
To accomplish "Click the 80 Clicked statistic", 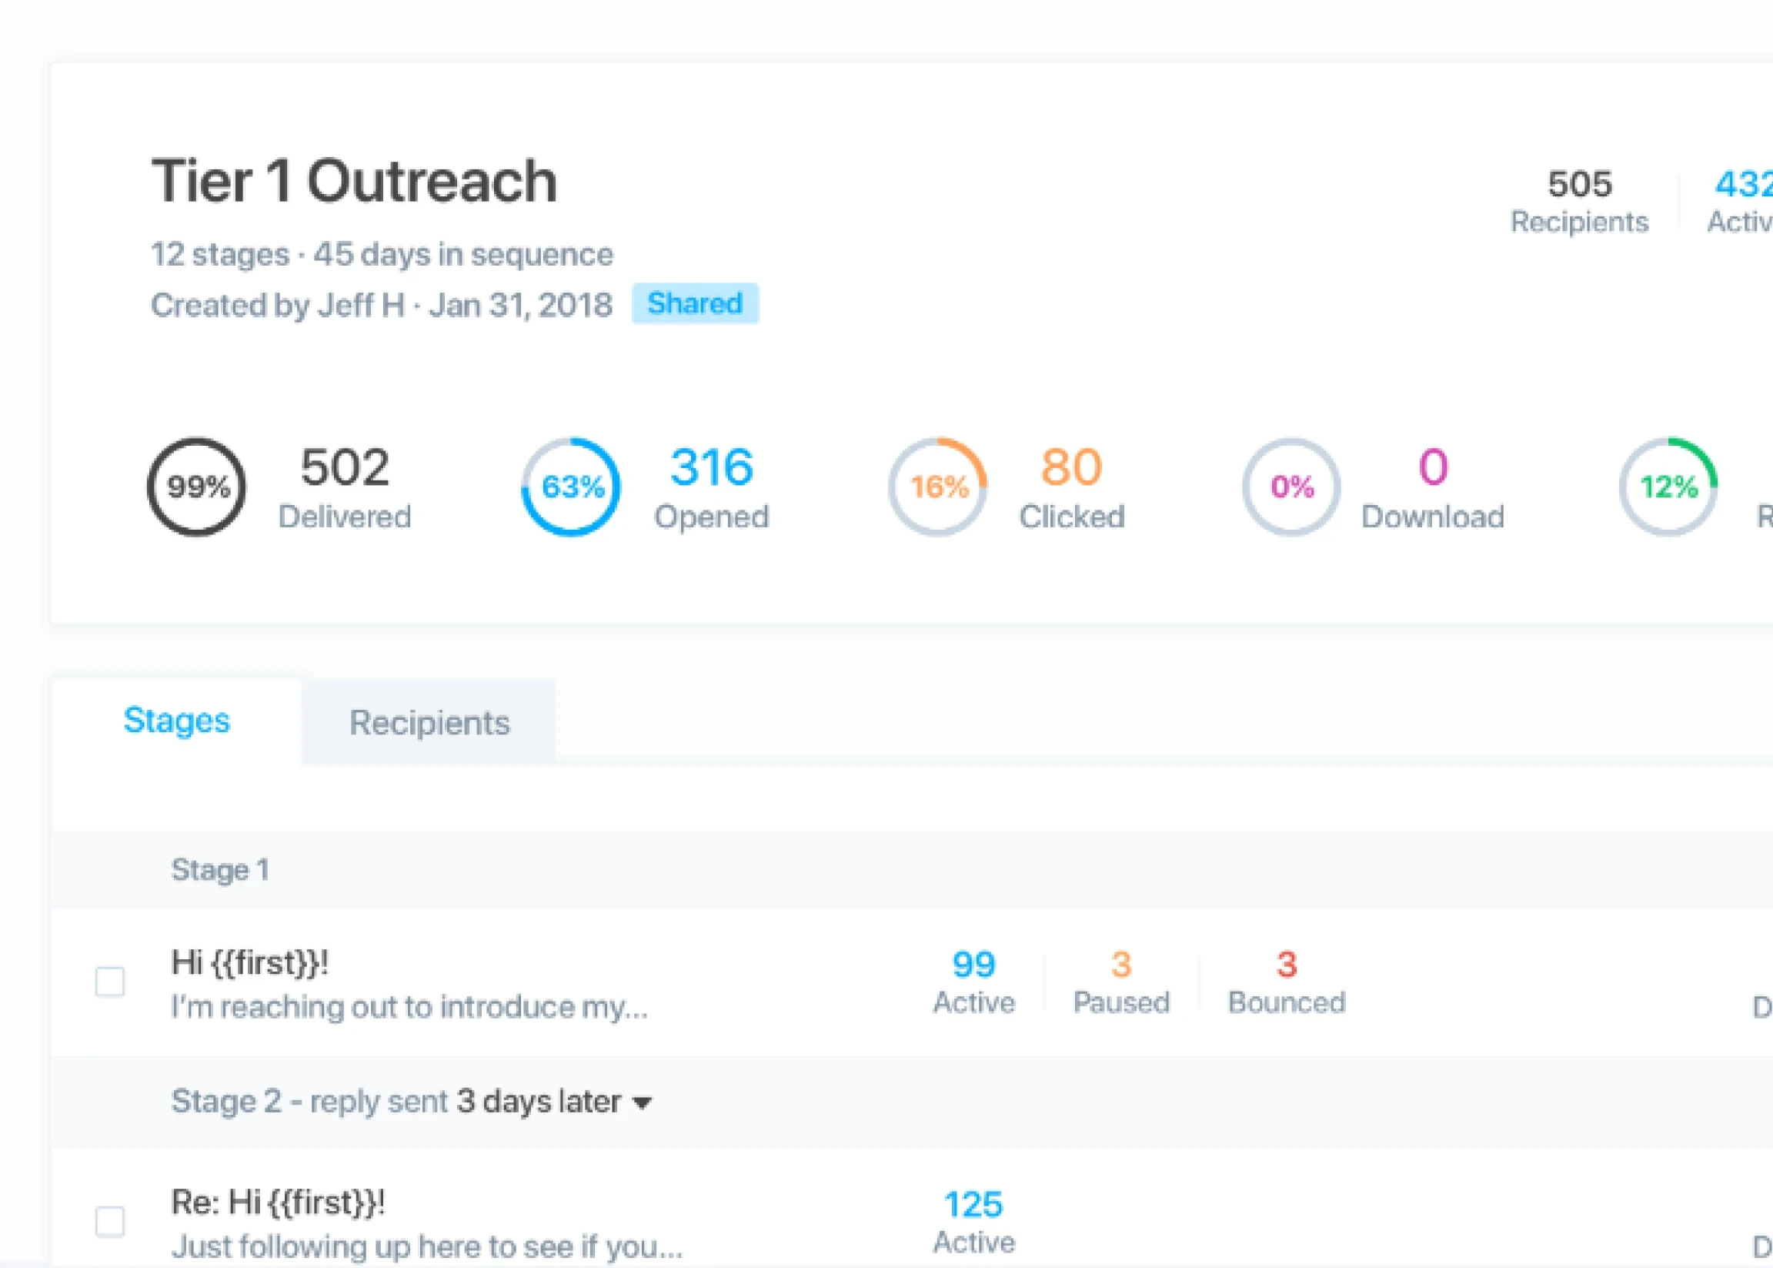I will coord(1070,487).
